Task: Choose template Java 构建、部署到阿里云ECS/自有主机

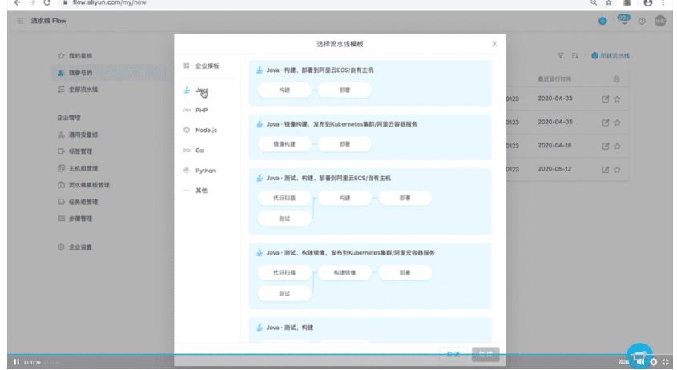Action: (x=370, y=83)
